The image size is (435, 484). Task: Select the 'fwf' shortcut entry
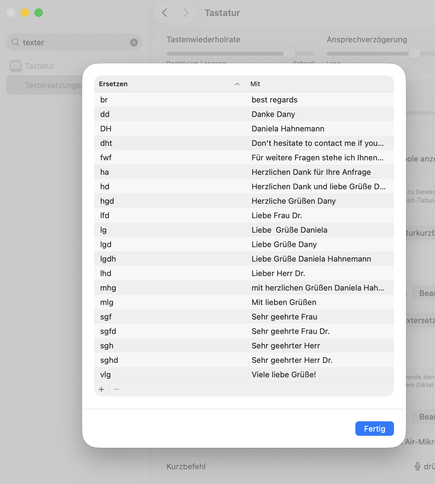coord(106,158)
